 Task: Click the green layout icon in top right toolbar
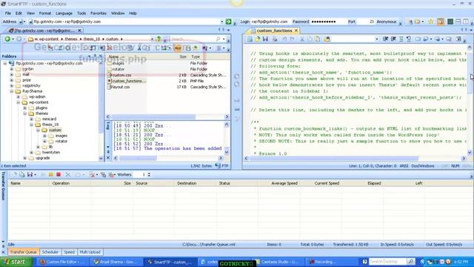point(450,22)
